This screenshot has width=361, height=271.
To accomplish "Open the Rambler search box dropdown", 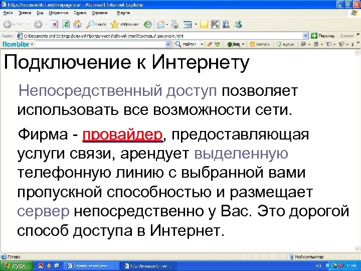I will tap(168, 44).
